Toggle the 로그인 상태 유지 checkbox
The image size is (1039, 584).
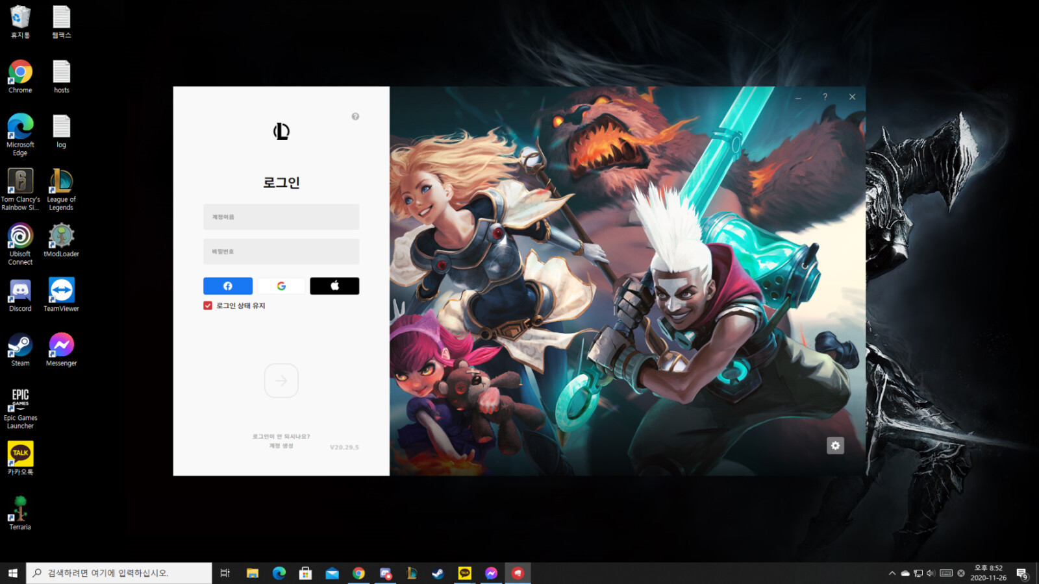tap(208, 306)
